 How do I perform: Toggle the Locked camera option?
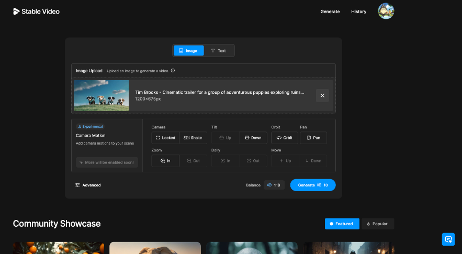[x=165, y=138]
